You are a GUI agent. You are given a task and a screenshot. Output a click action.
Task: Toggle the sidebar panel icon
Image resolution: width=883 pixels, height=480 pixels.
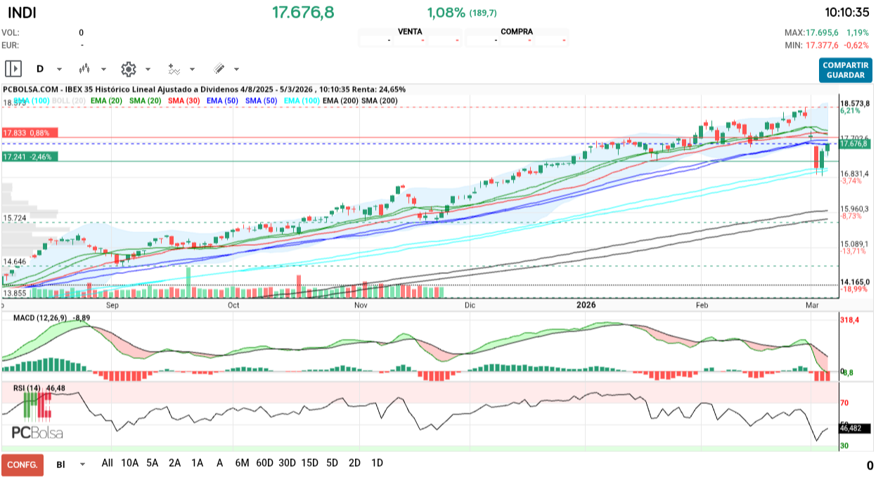click(x=14, y=69)
